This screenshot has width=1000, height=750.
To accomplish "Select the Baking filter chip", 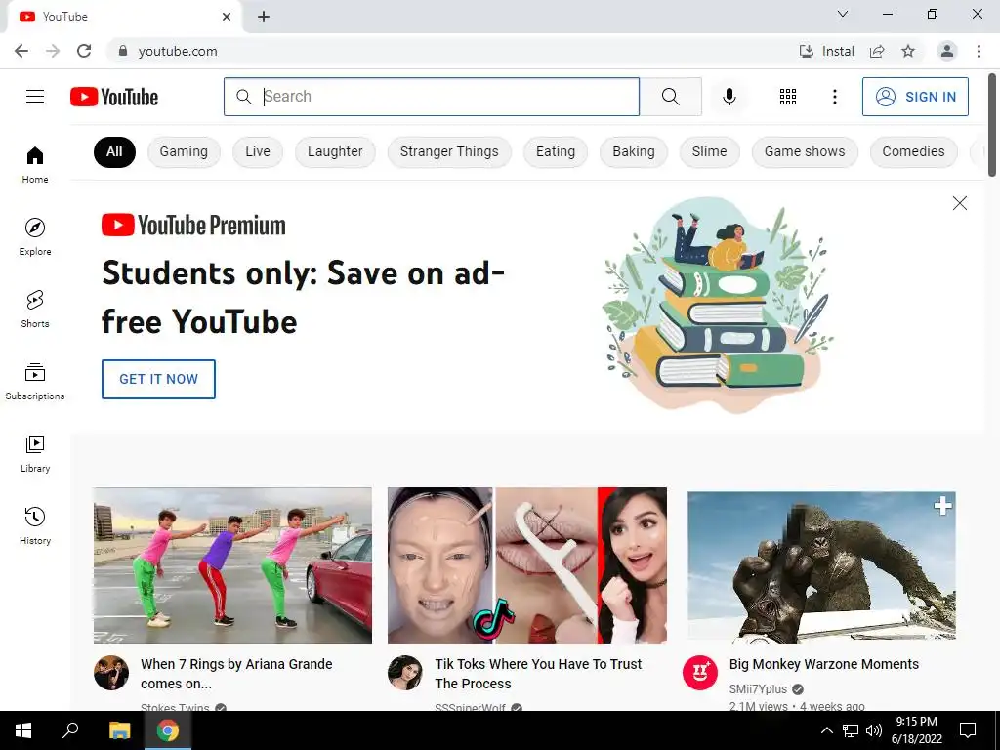I will click(633, 151).
